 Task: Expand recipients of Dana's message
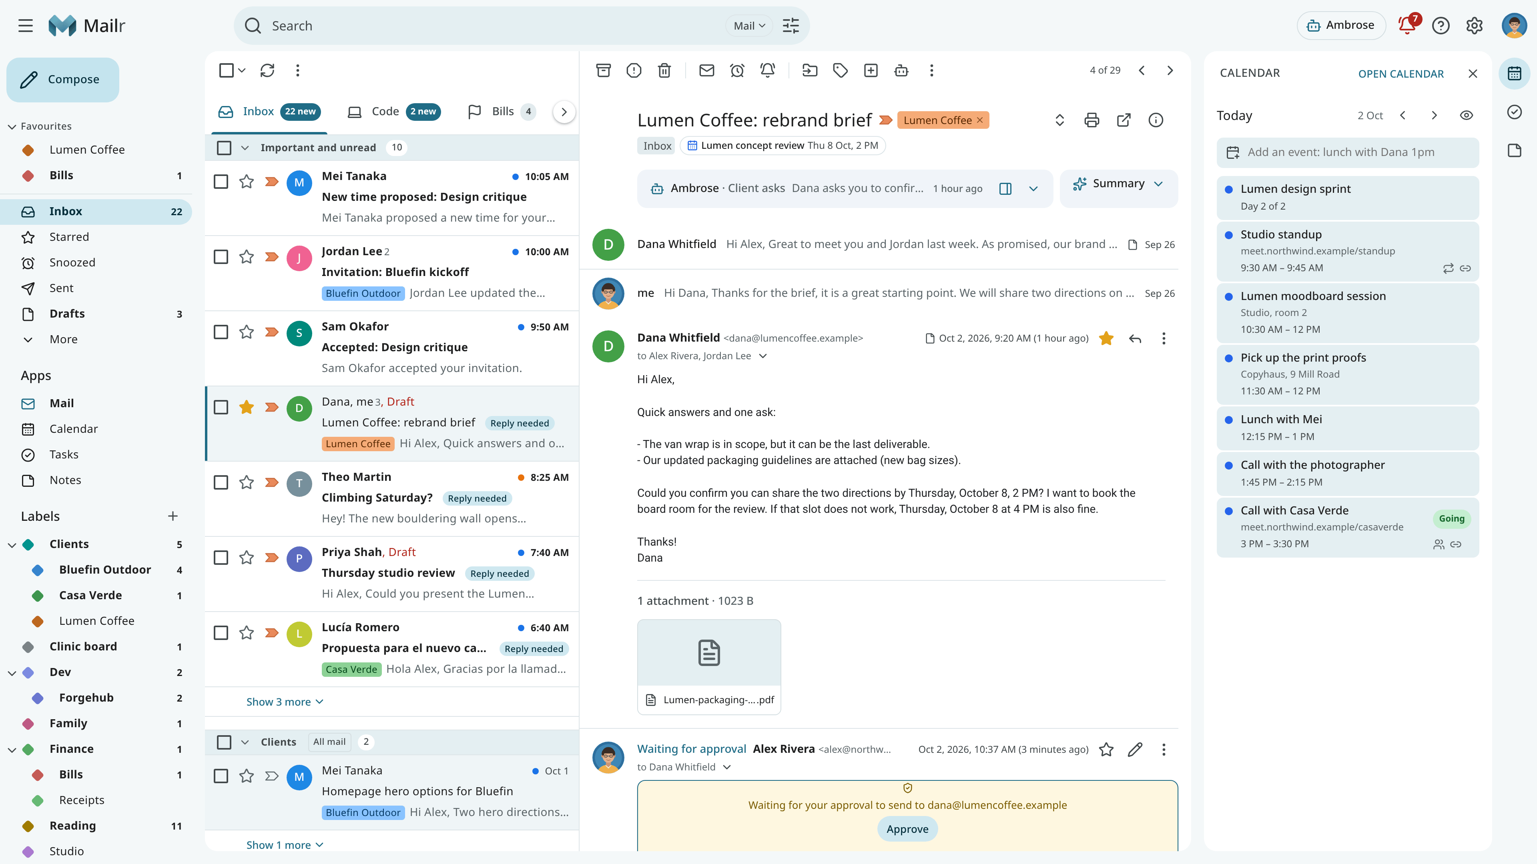click(762, 356)
